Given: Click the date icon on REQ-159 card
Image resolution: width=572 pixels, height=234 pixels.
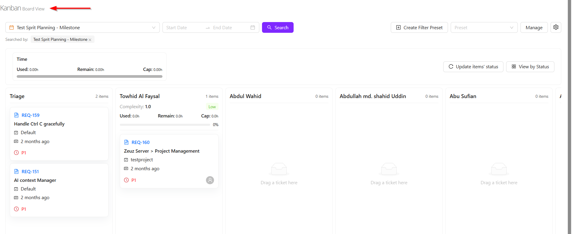Looking at the screenshot, I should pyautogui.click(x=16, y=141).
